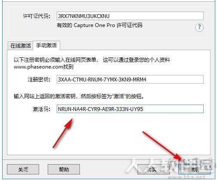Screen dimensions: 217x180
Task: Click the 输入网站上返回的激活密钥 instruction line
Action: tap(79, 96)
